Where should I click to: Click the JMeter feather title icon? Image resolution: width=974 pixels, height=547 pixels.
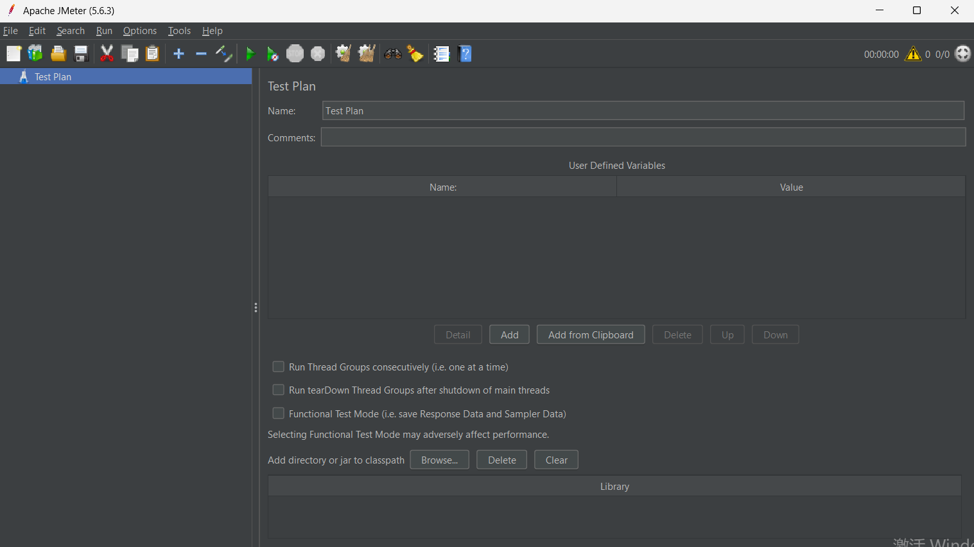11,10
